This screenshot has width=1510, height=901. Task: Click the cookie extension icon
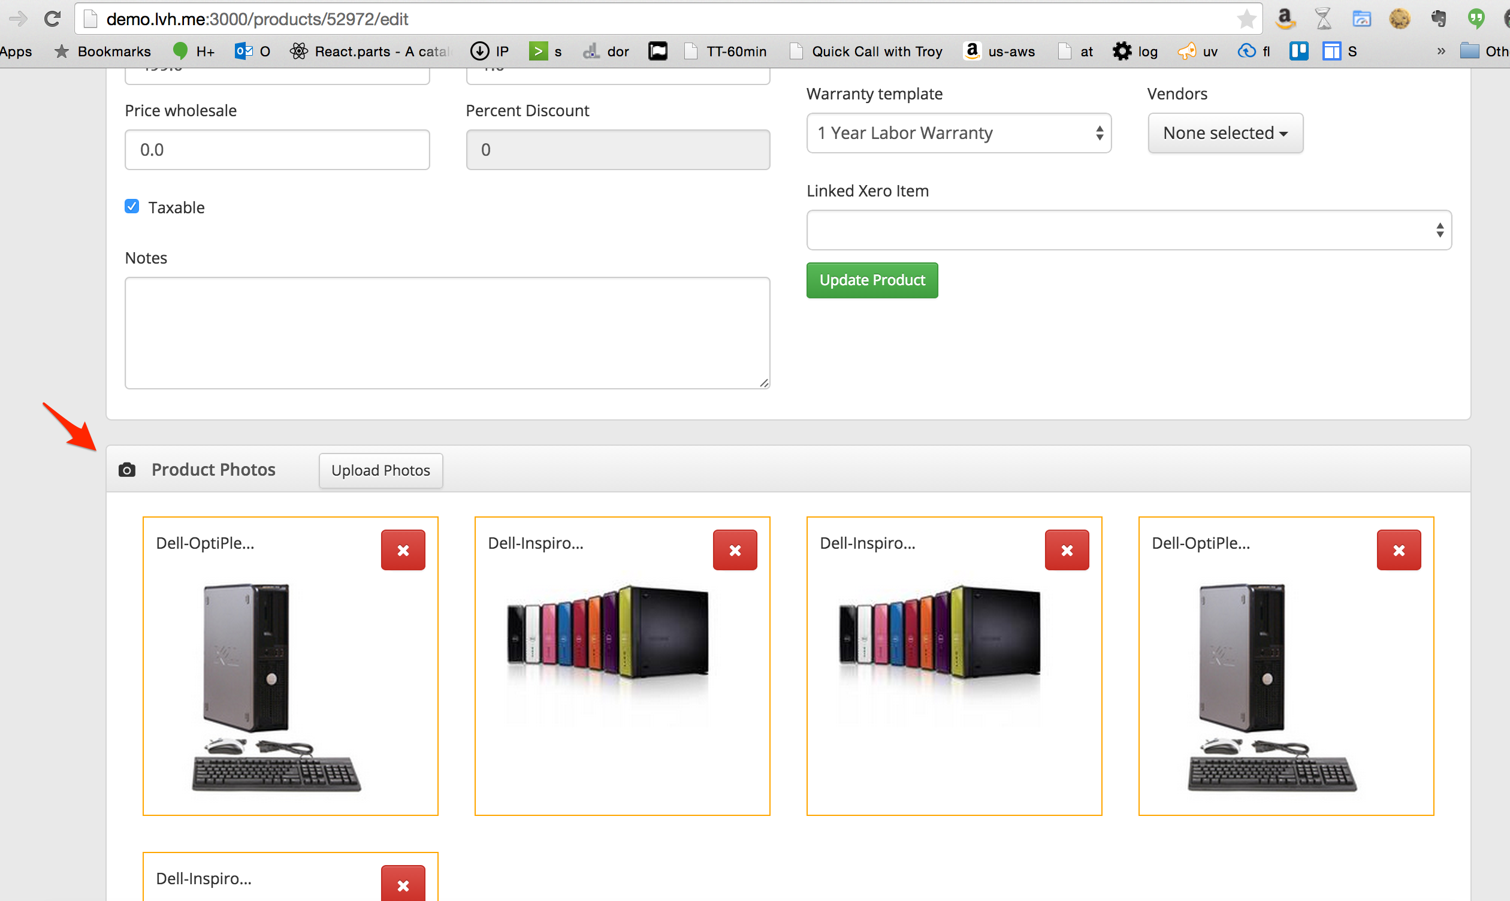[x=1400, y=19]
